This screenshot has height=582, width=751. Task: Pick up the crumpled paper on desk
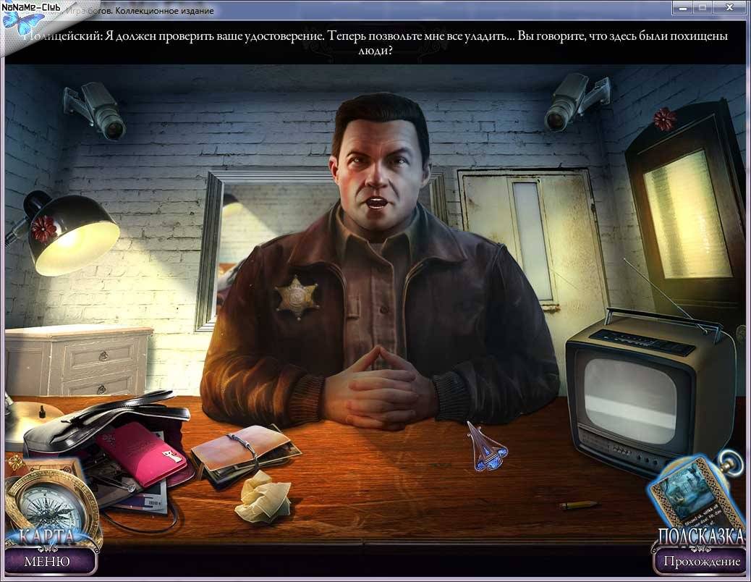263,497
